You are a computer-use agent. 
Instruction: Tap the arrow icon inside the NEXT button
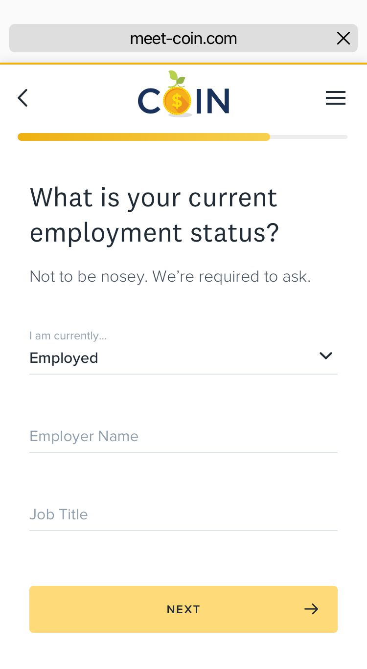pos(311,609)
